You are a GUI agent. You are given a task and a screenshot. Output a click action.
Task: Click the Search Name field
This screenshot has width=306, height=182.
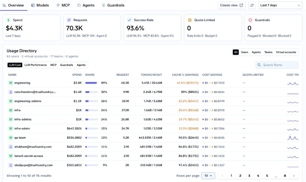pyautogui.click(x=277, y=65)
